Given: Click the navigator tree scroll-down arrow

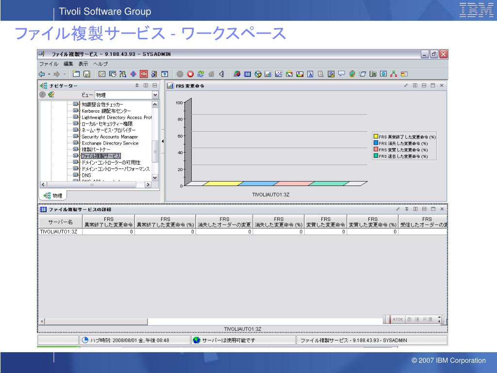Looking at the screenshot, I should click(155, 178).
